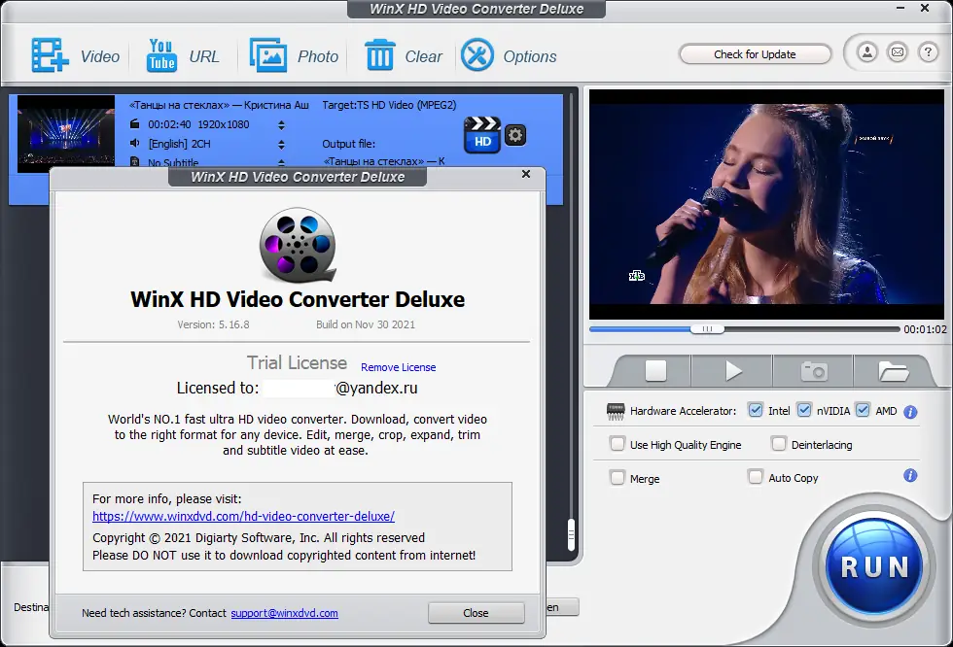
Task: Enable the Use High Quality Engine checkbox
Action: point(618,444)
